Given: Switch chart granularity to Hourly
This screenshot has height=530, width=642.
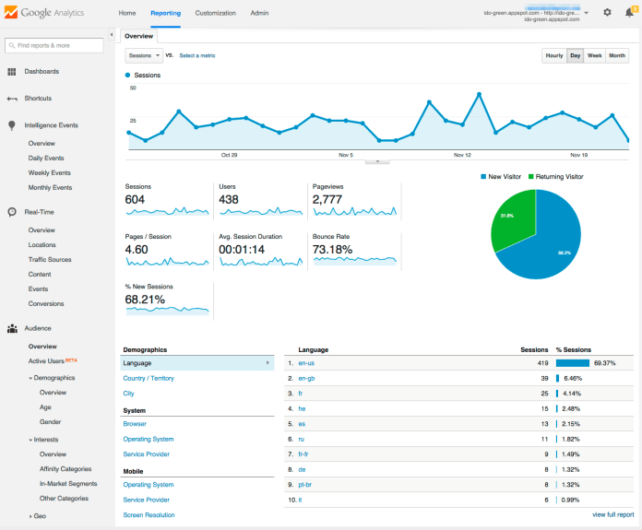Looking at the screenshot, I should click(553, 55).
